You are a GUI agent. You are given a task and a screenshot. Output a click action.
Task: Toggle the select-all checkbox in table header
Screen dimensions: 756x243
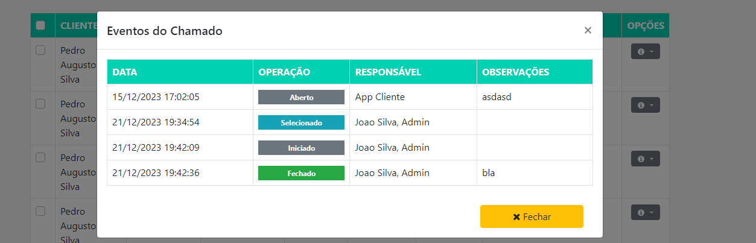(41, 25)
